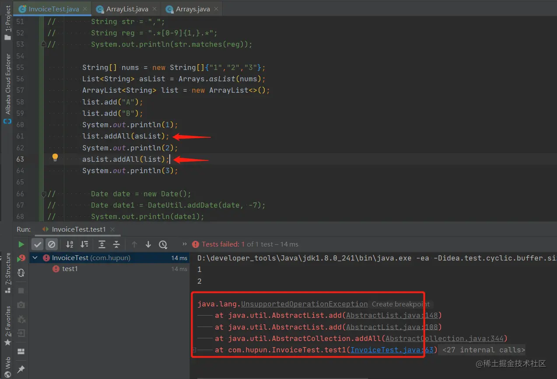Sort tests by duration
Image resolution: width=557 pixels, height=379 pixels.
coord(84,244)
